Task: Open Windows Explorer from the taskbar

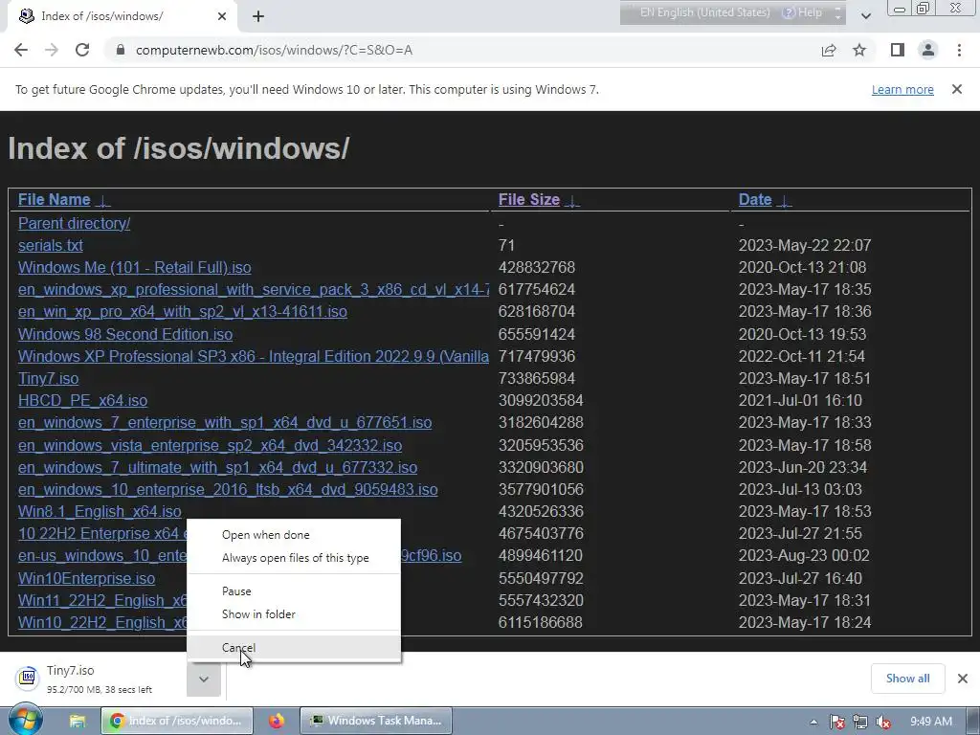Action: click(78, 722)
